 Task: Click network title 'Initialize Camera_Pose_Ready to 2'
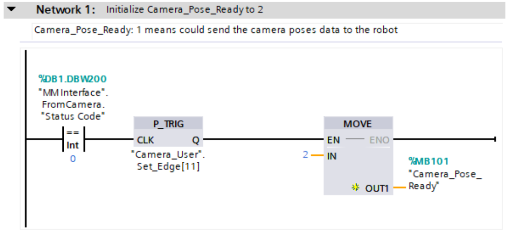click(184, 9)
